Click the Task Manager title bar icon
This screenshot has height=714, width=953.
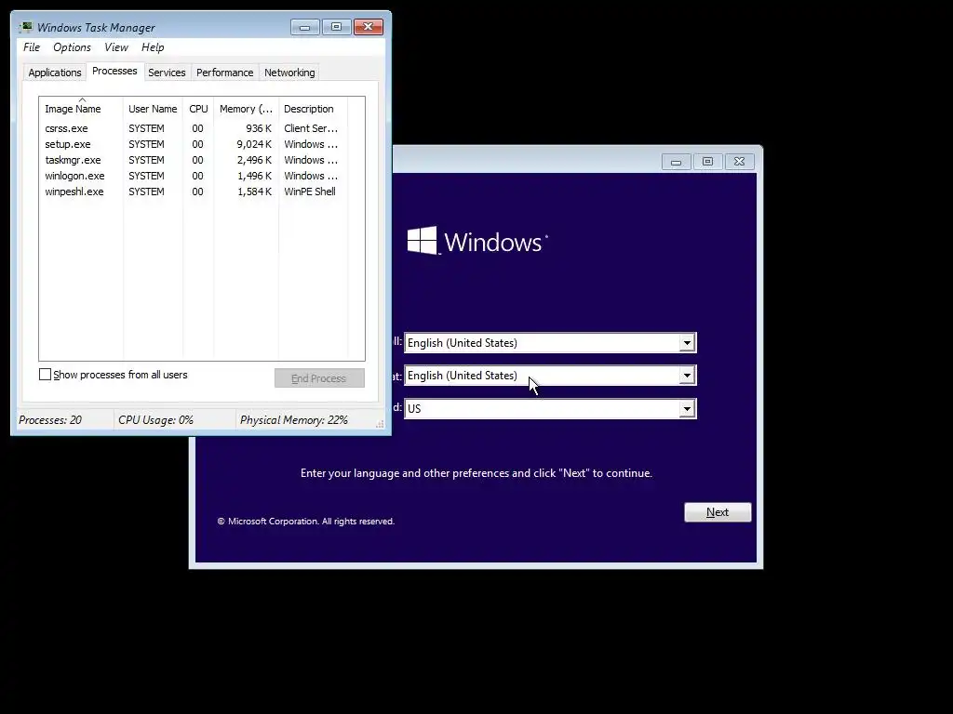tap(25, 27)
